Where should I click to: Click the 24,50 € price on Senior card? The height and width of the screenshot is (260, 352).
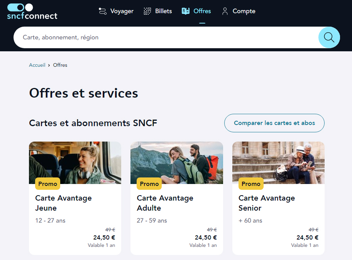coord(307,238)
